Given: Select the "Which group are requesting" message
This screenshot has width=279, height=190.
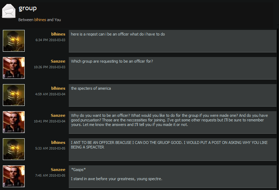Looking at the screenshot, I should point(112,62).
